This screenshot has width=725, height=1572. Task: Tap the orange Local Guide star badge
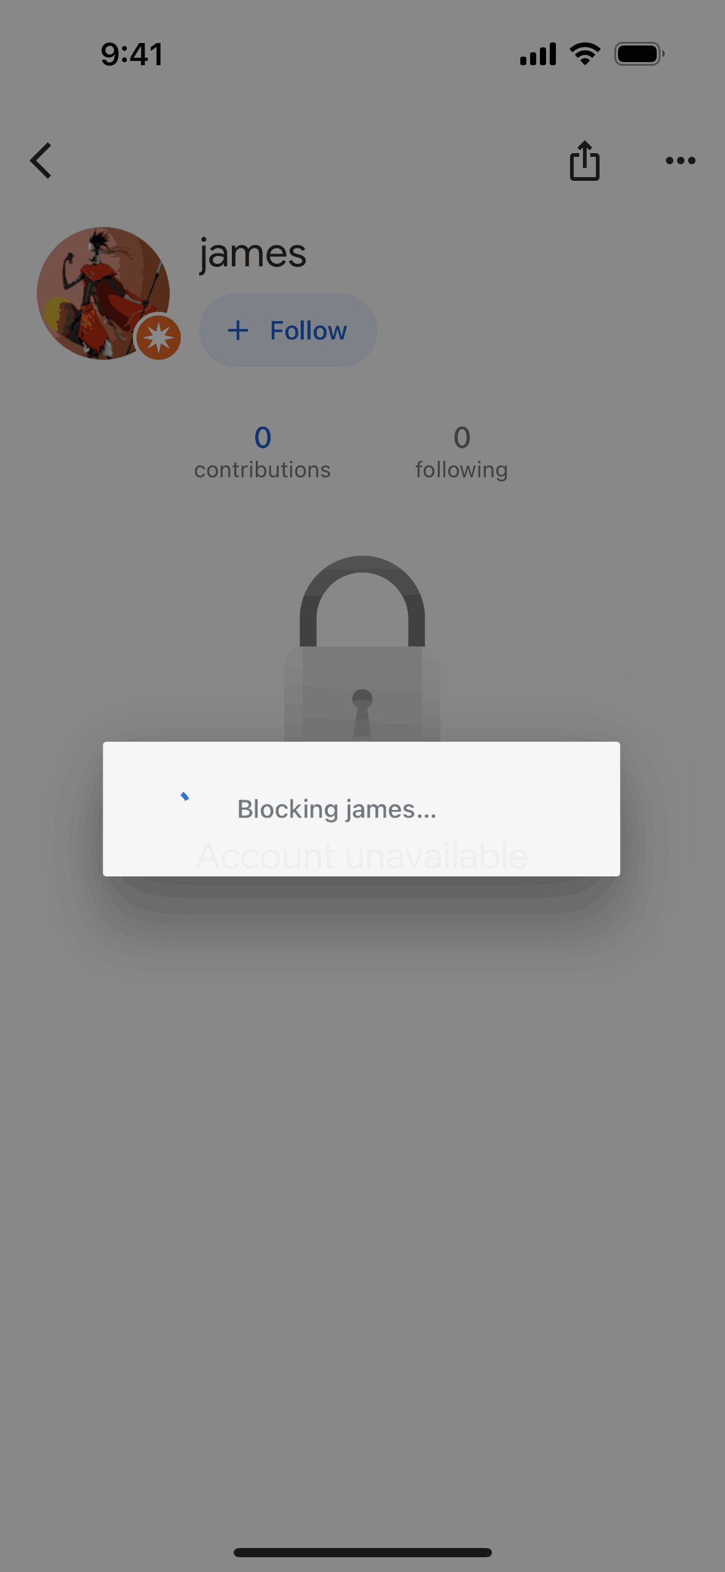click(x=159, y=338)
